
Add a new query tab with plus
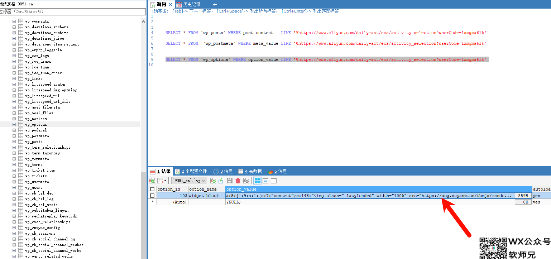pos(215,5)
